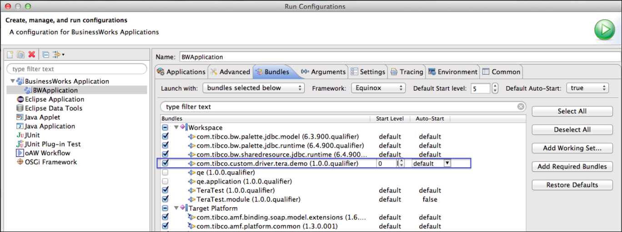Click the New launch configuration icon

[x=10, y=54]
